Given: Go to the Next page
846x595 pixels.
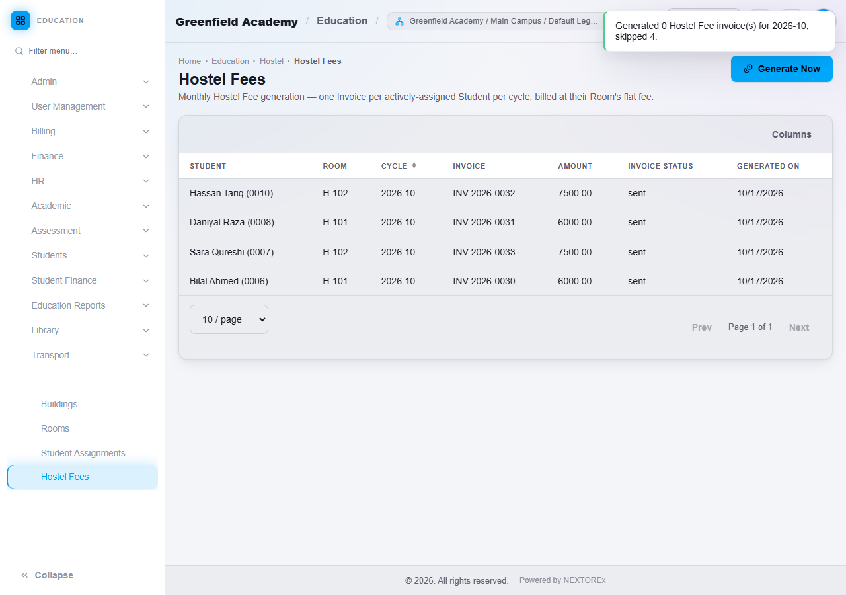Looking at the screenshot, I should click(799, 327).
